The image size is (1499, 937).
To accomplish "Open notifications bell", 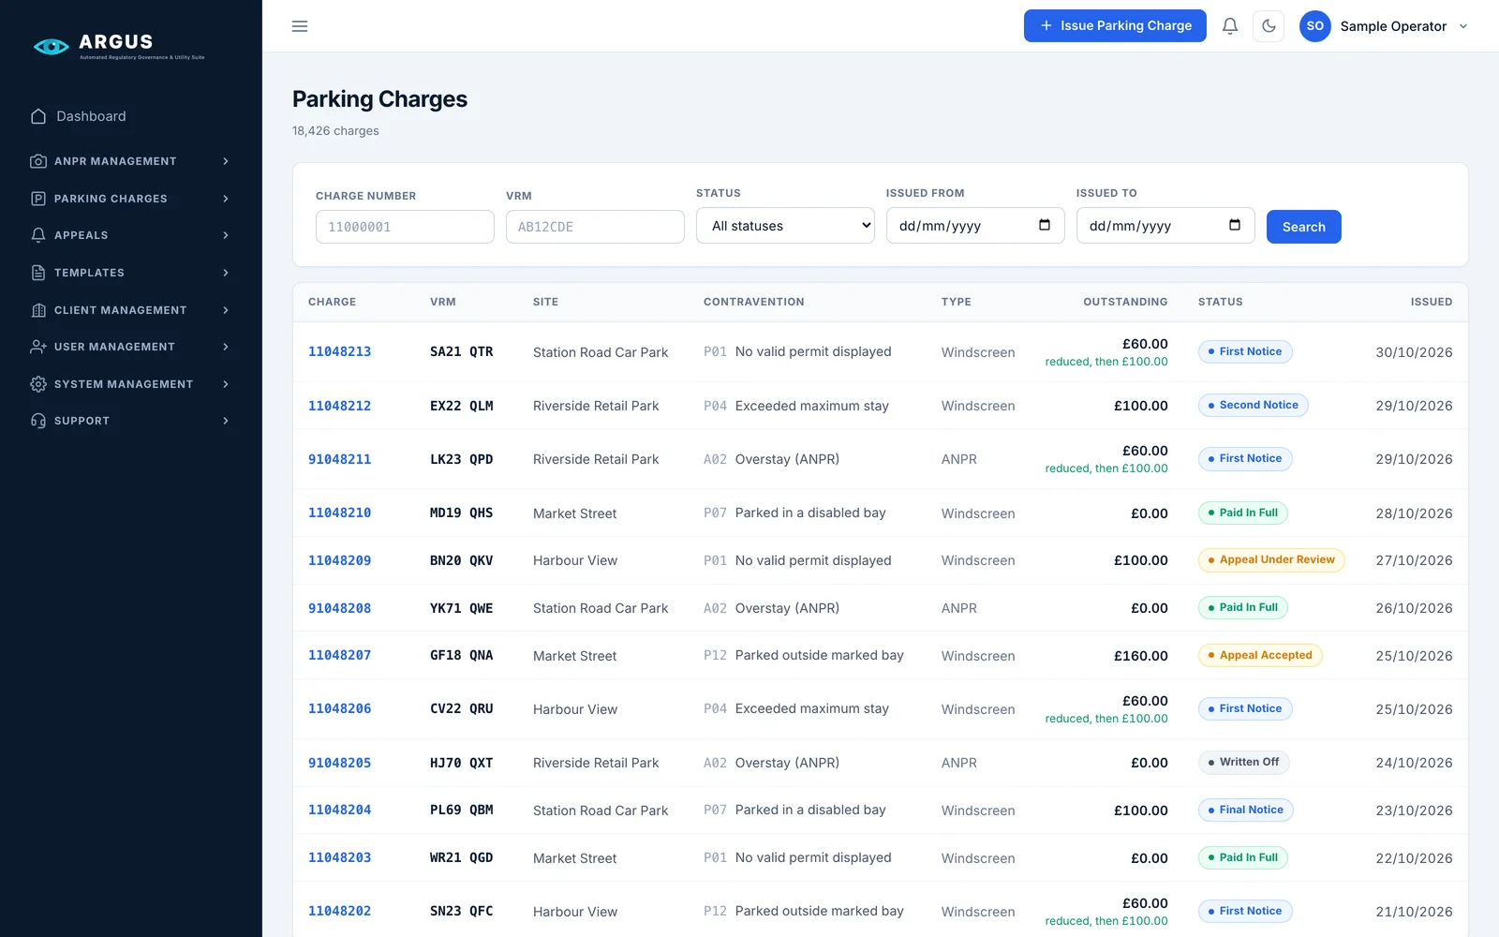I will (x=1230, y=26).
